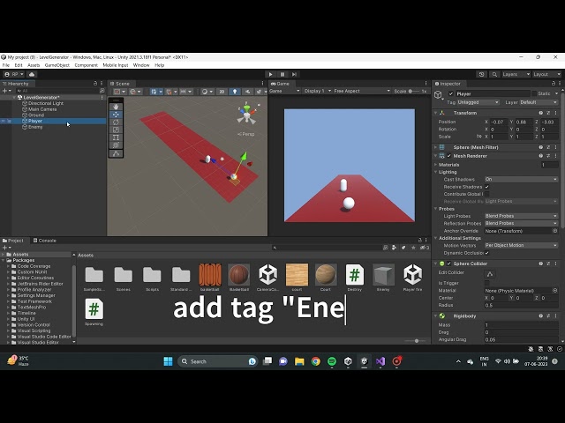Toggle Receive Shadows checkbox

coord(487,187)
